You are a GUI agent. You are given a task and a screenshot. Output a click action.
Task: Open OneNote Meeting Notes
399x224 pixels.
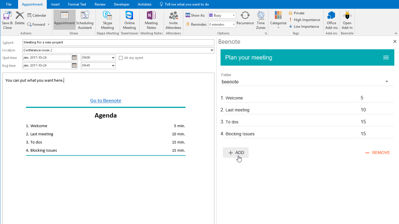tap(151, 20)
